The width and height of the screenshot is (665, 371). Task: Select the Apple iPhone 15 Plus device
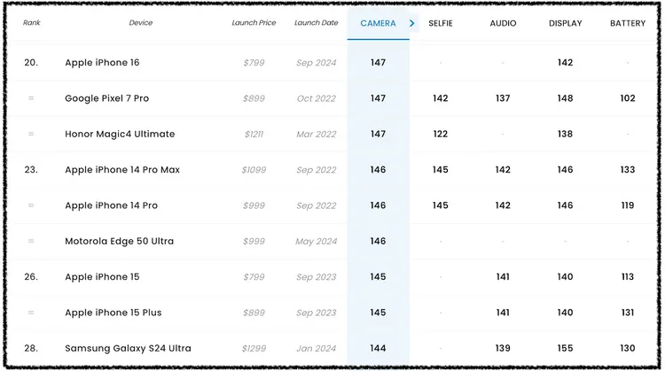click(x=113, y=313)
